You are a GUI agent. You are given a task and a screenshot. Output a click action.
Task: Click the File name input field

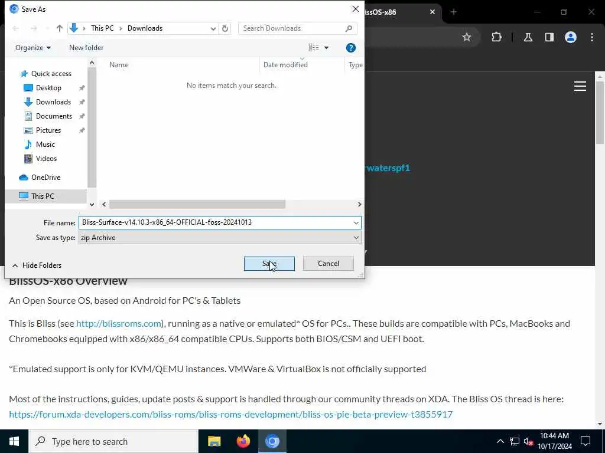click(x=215, y=222)
